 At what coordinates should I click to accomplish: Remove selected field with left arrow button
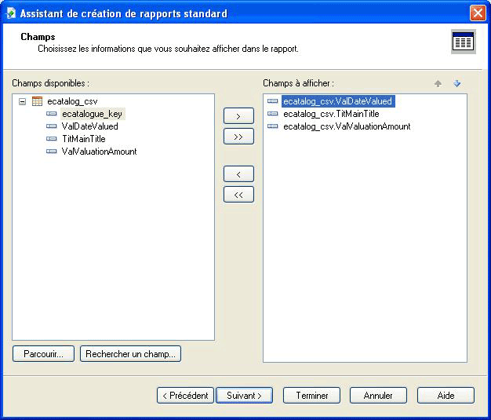[x=238, y=174]
